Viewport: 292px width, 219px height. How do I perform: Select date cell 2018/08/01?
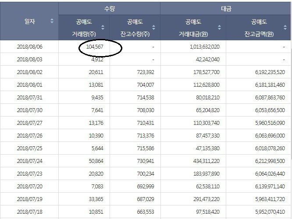(30, 85)
